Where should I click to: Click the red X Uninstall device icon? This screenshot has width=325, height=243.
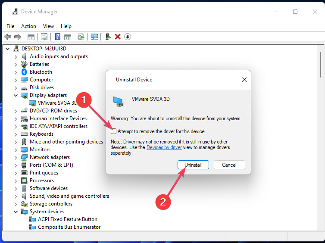118,37
